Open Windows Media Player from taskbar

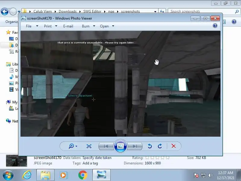63,175
